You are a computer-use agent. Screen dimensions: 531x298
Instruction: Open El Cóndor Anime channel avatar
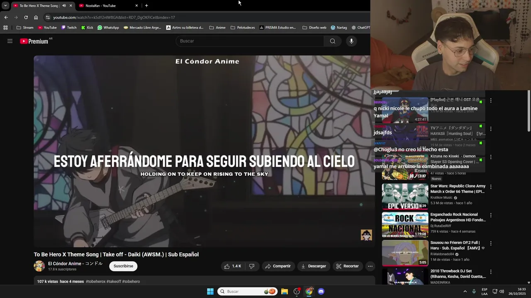(39, 266)
